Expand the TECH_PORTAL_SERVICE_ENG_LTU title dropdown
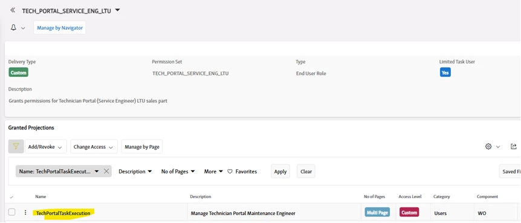521x223 pixels. [x=117, y=10]
